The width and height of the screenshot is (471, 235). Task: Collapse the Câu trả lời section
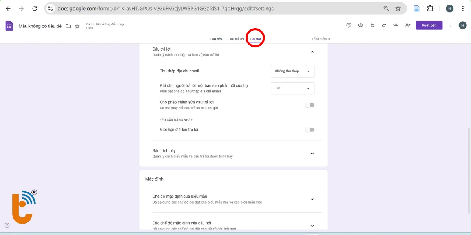pyautogui.click(x=312, y=52)
